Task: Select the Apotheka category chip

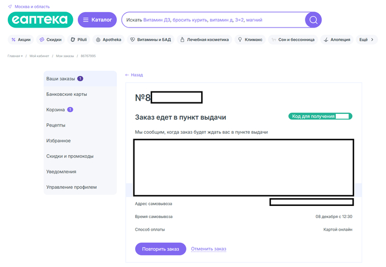Action: (108, 40)
